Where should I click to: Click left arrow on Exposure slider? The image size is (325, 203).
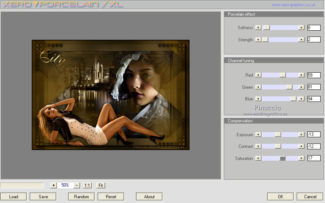(x=258, y=135)
